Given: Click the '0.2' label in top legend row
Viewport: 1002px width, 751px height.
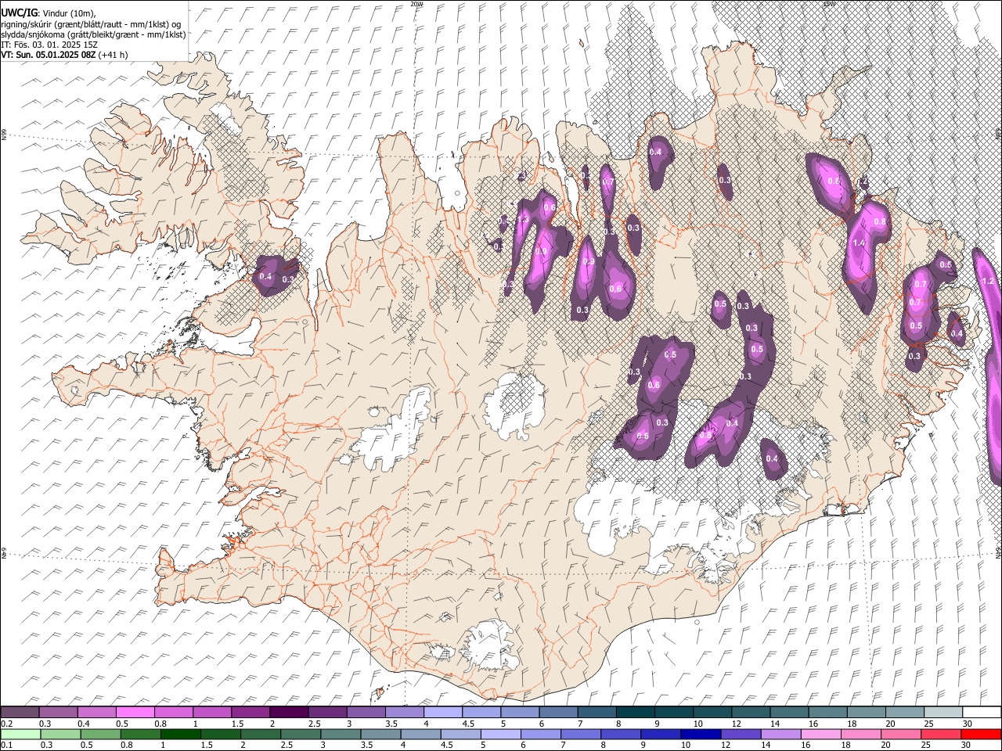Looking at the screenshot, I should (6, 724).
